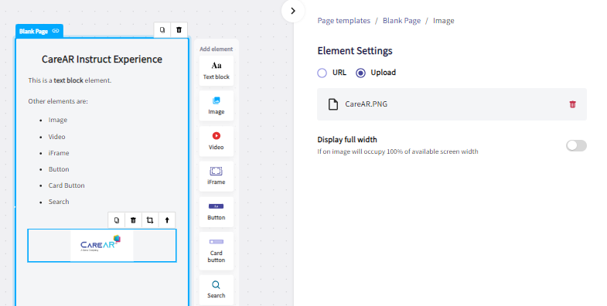Delete the selected image element
The width and height of the screenshot is (607, 306).
click(133, 220)
